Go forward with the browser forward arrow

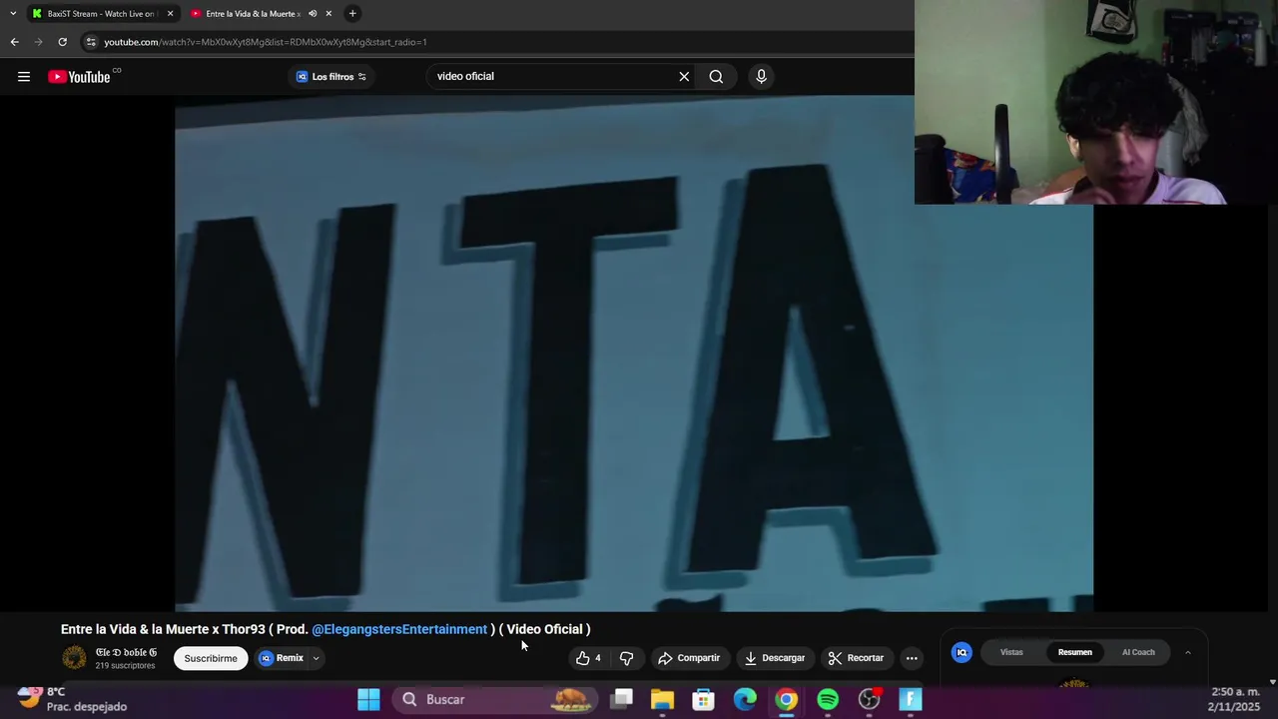click(x=39, y=42)
